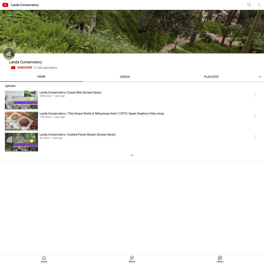This screenshot has height=264, width=264.
Task: Click '1.9K views · 1 year ago' text
Action: tap(52, 117)
